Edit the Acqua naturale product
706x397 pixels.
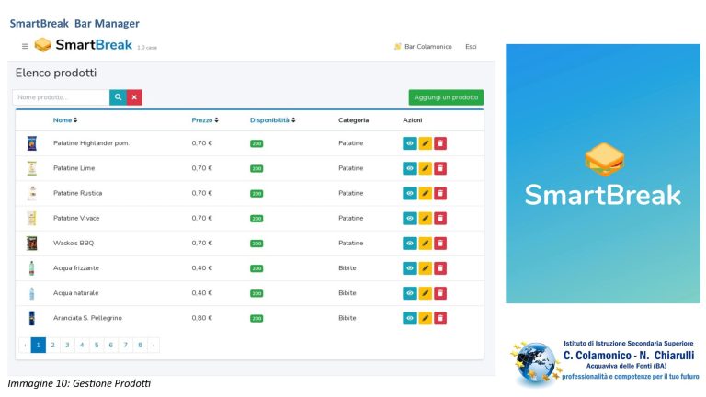425,293
